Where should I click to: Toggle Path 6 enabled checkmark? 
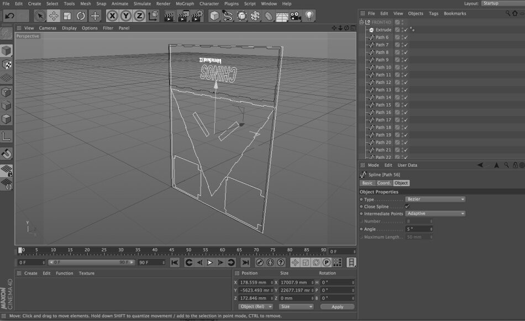coord(406,38)
